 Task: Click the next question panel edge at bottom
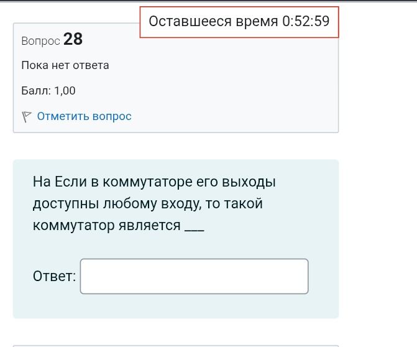176,346
